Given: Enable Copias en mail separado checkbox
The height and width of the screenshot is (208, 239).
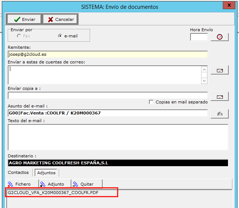Looking at the screenshot, I should (x=151, y=102).
